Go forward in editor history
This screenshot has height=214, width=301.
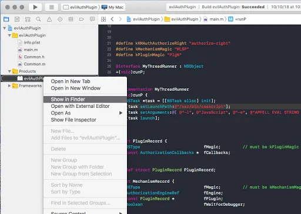120,19
